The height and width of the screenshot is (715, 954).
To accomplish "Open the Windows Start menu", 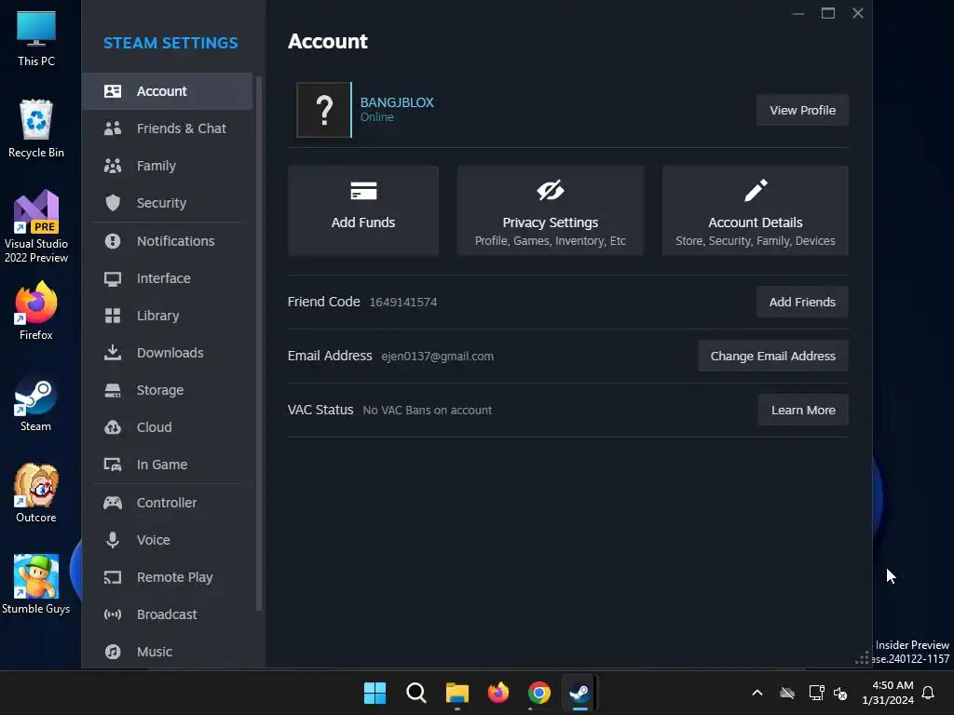I will [x=375, y=693].
